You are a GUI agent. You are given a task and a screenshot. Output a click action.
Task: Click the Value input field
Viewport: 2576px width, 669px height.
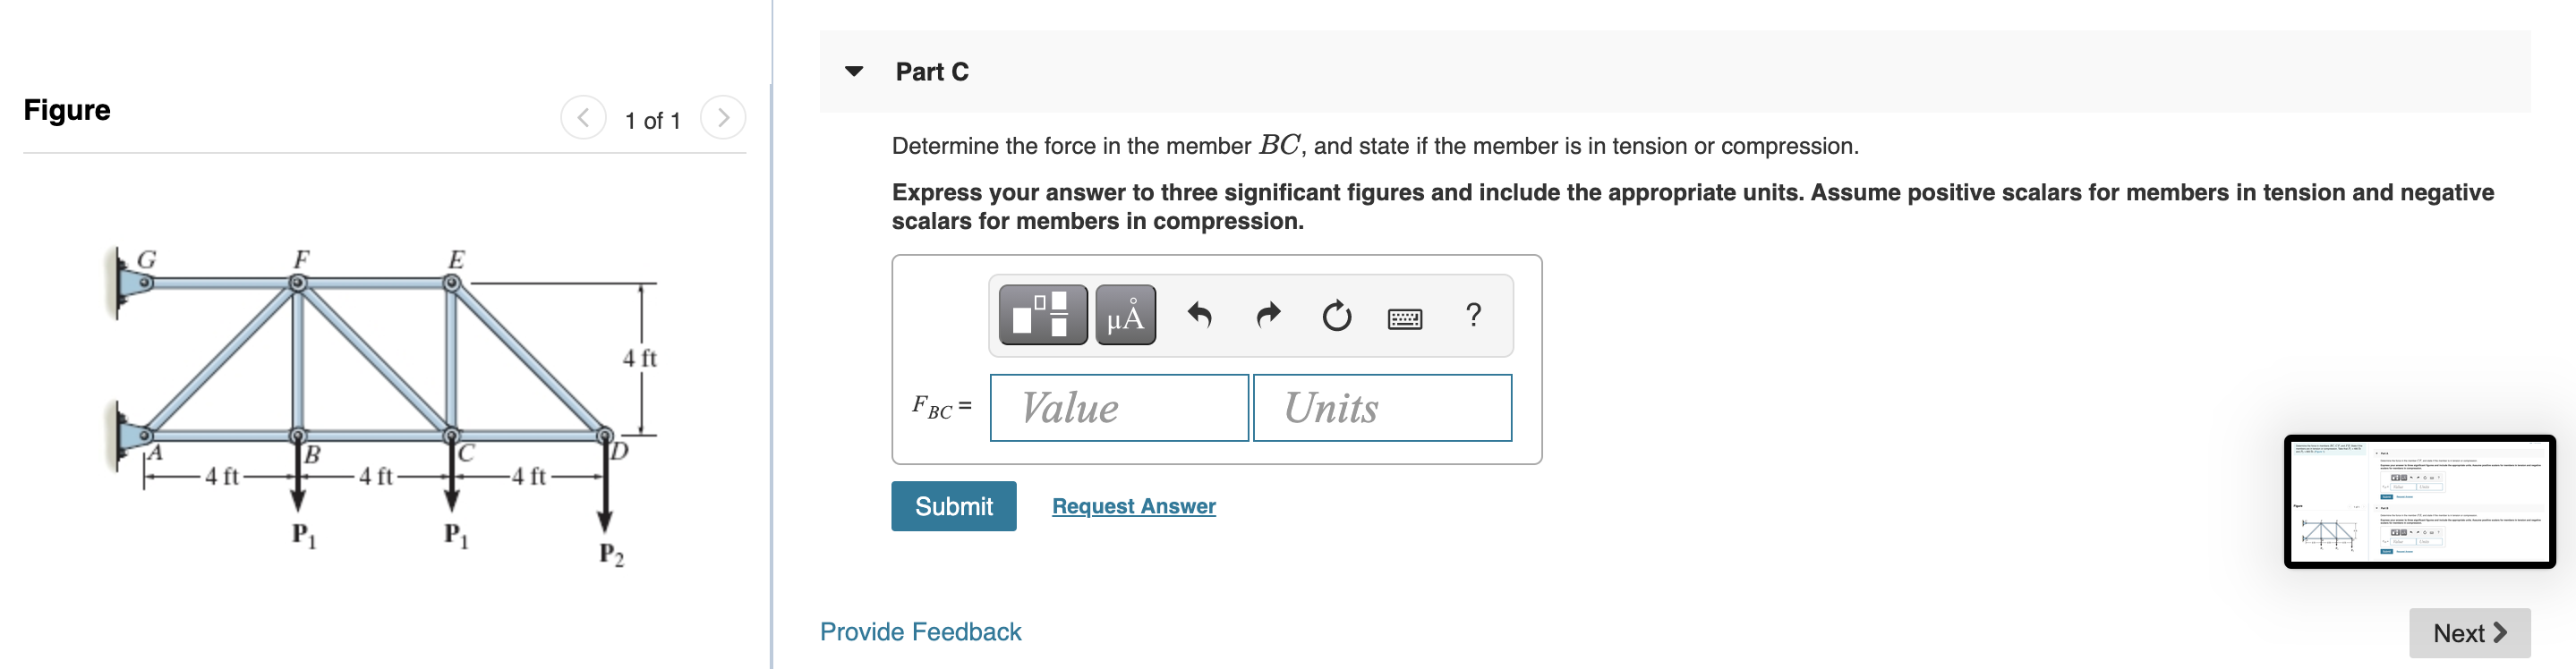click(x=1118, y=407)
